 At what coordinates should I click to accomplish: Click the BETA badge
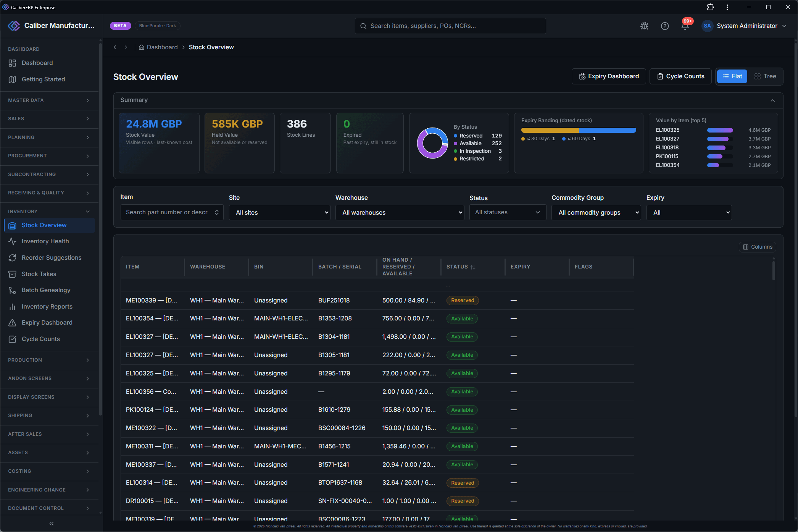[x=120, y=26]
